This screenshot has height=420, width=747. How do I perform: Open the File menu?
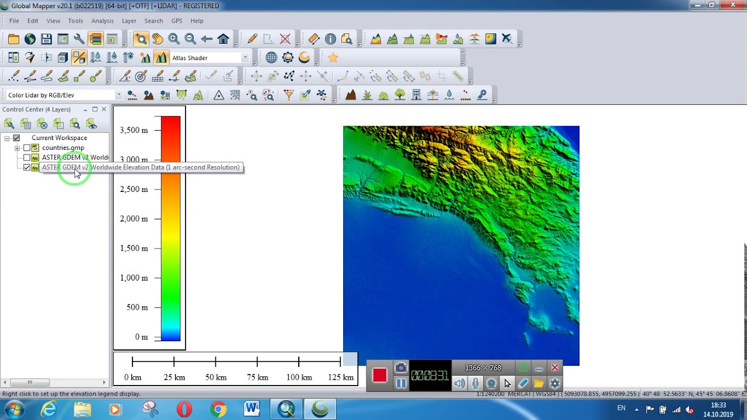14,21
